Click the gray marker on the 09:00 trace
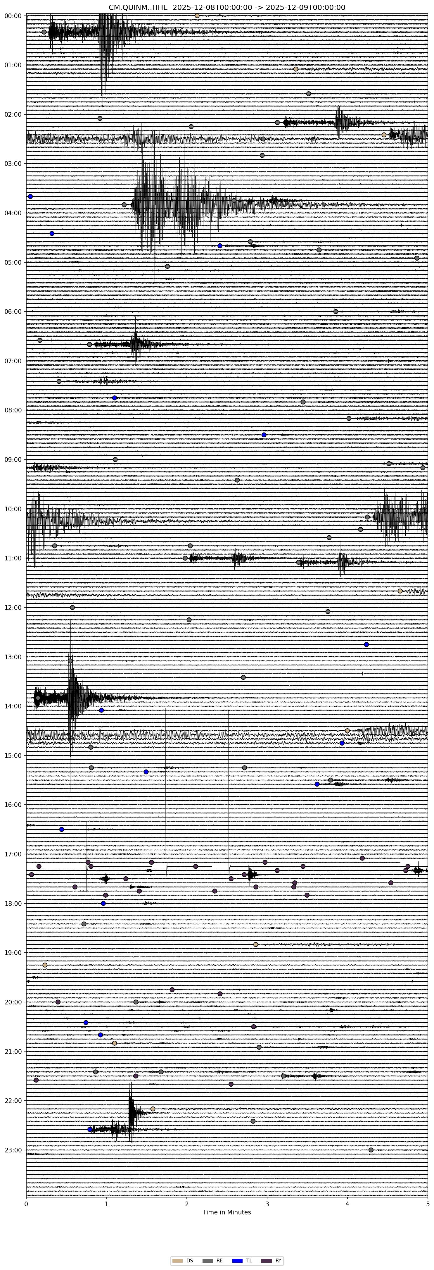This screenshot has height=1270, width=434. click(x=115, y=460)
